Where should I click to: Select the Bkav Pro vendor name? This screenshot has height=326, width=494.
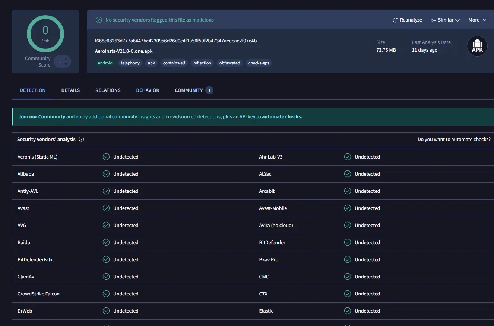[269, 260]
